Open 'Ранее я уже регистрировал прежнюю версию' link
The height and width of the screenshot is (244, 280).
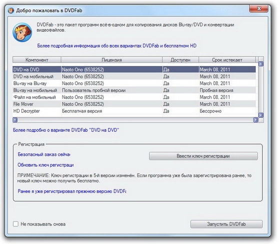(72, 191)
